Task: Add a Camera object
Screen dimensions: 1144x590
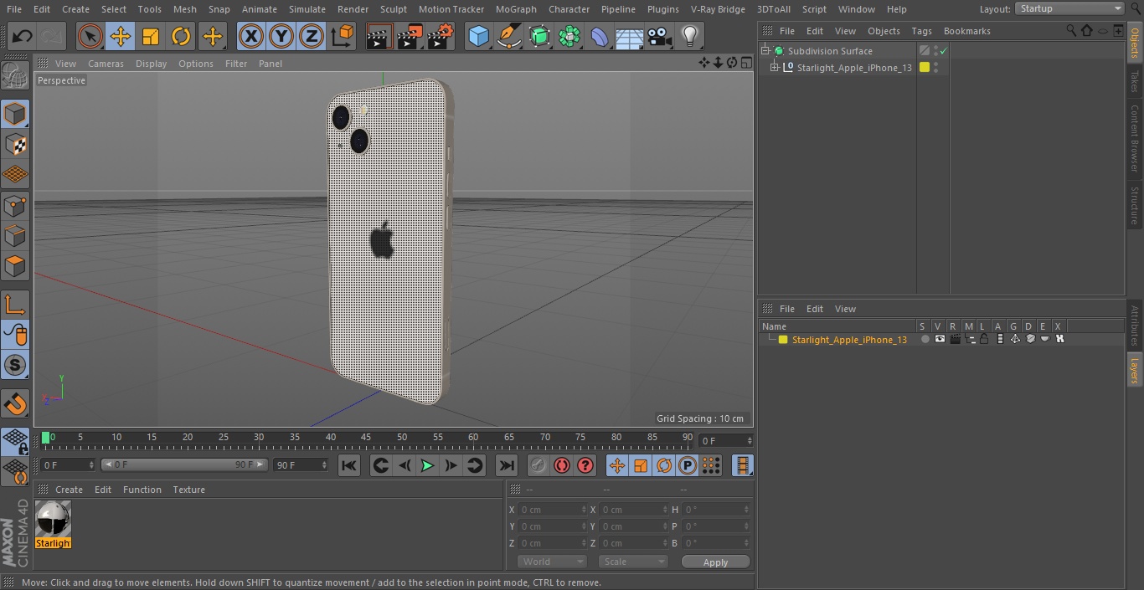Action: pyautogui.click(x=660, y=36)
